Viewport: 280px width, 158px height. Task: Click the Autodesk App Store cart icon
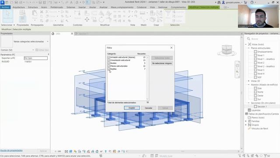point(245,2)
